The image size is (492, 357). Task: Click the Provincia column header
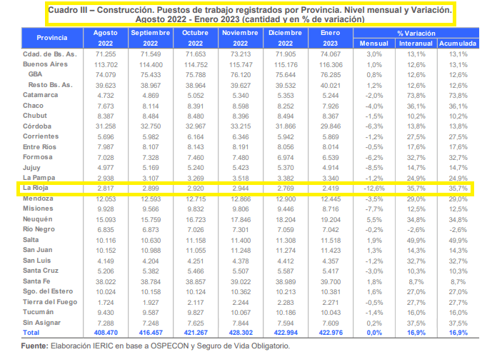click(x=52, y=38)
